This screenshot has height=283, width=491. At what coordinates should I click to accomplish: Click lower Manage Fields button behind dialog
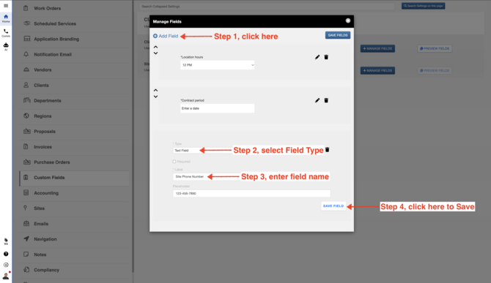[377, 70]
